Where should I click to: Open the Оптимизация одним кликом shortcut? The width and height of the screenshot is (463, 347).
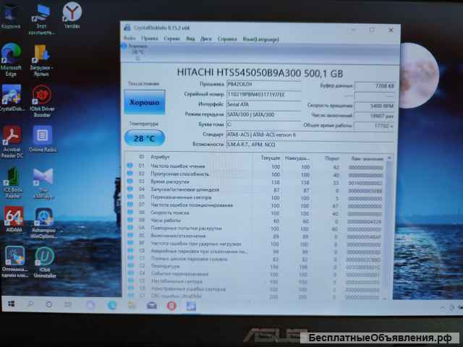point(14,262)
